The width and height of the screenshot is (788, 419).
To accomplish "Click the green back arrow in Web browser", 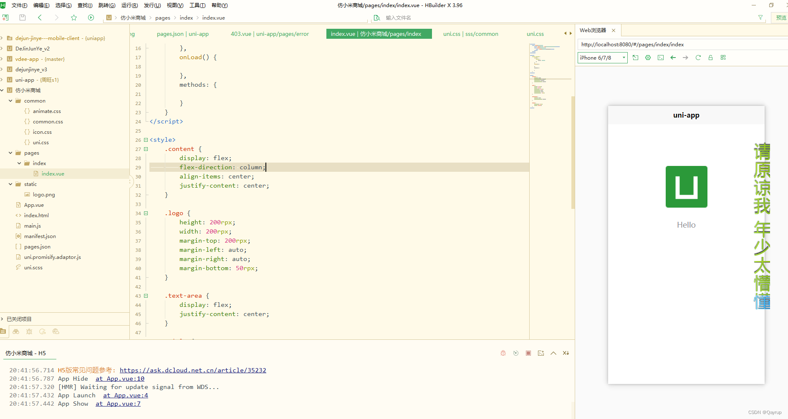I will [x=673, y=58].
